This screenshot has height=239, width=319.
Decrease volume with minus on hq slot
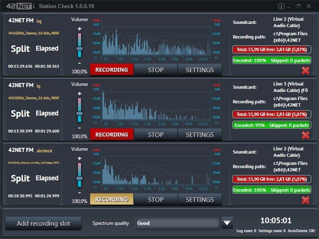click(x=79, y=63)
